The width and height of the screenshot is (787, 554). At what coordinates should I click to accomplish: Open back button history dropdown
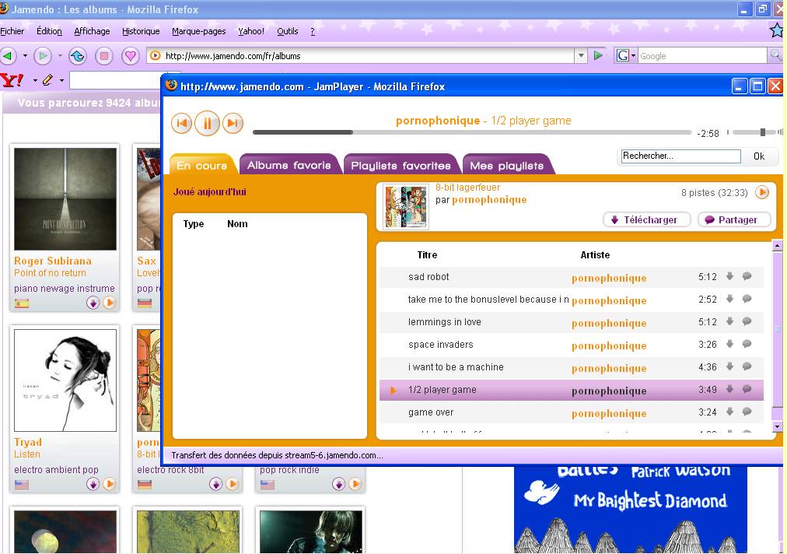pos(25,56)
